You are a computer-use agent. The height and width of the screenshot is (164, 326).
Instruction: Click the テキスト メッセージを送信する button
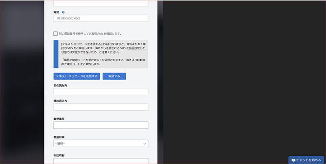pyautogui.click(x=77, y=76)
